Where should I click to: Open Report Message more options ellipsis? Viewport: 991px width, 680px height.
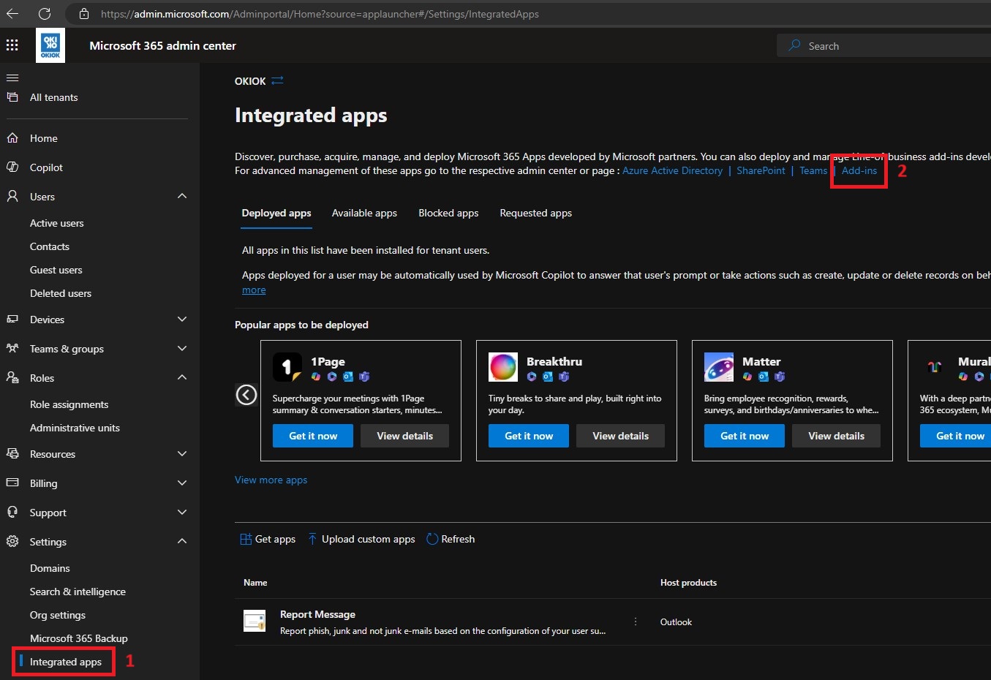click(x=636, y=622)
